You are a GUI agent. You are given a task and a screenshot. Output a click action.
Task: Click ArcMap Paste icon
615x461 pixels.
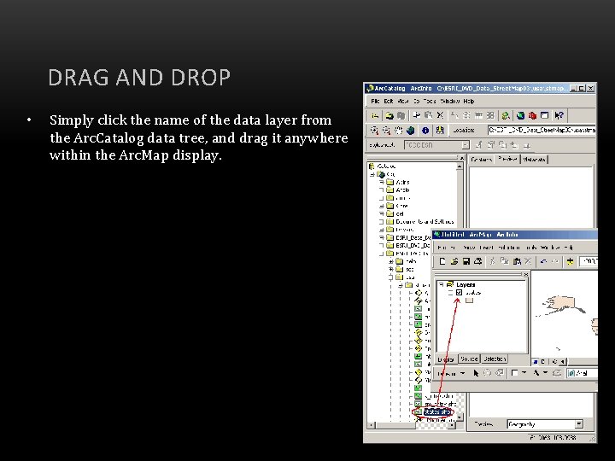pos(517,261)
